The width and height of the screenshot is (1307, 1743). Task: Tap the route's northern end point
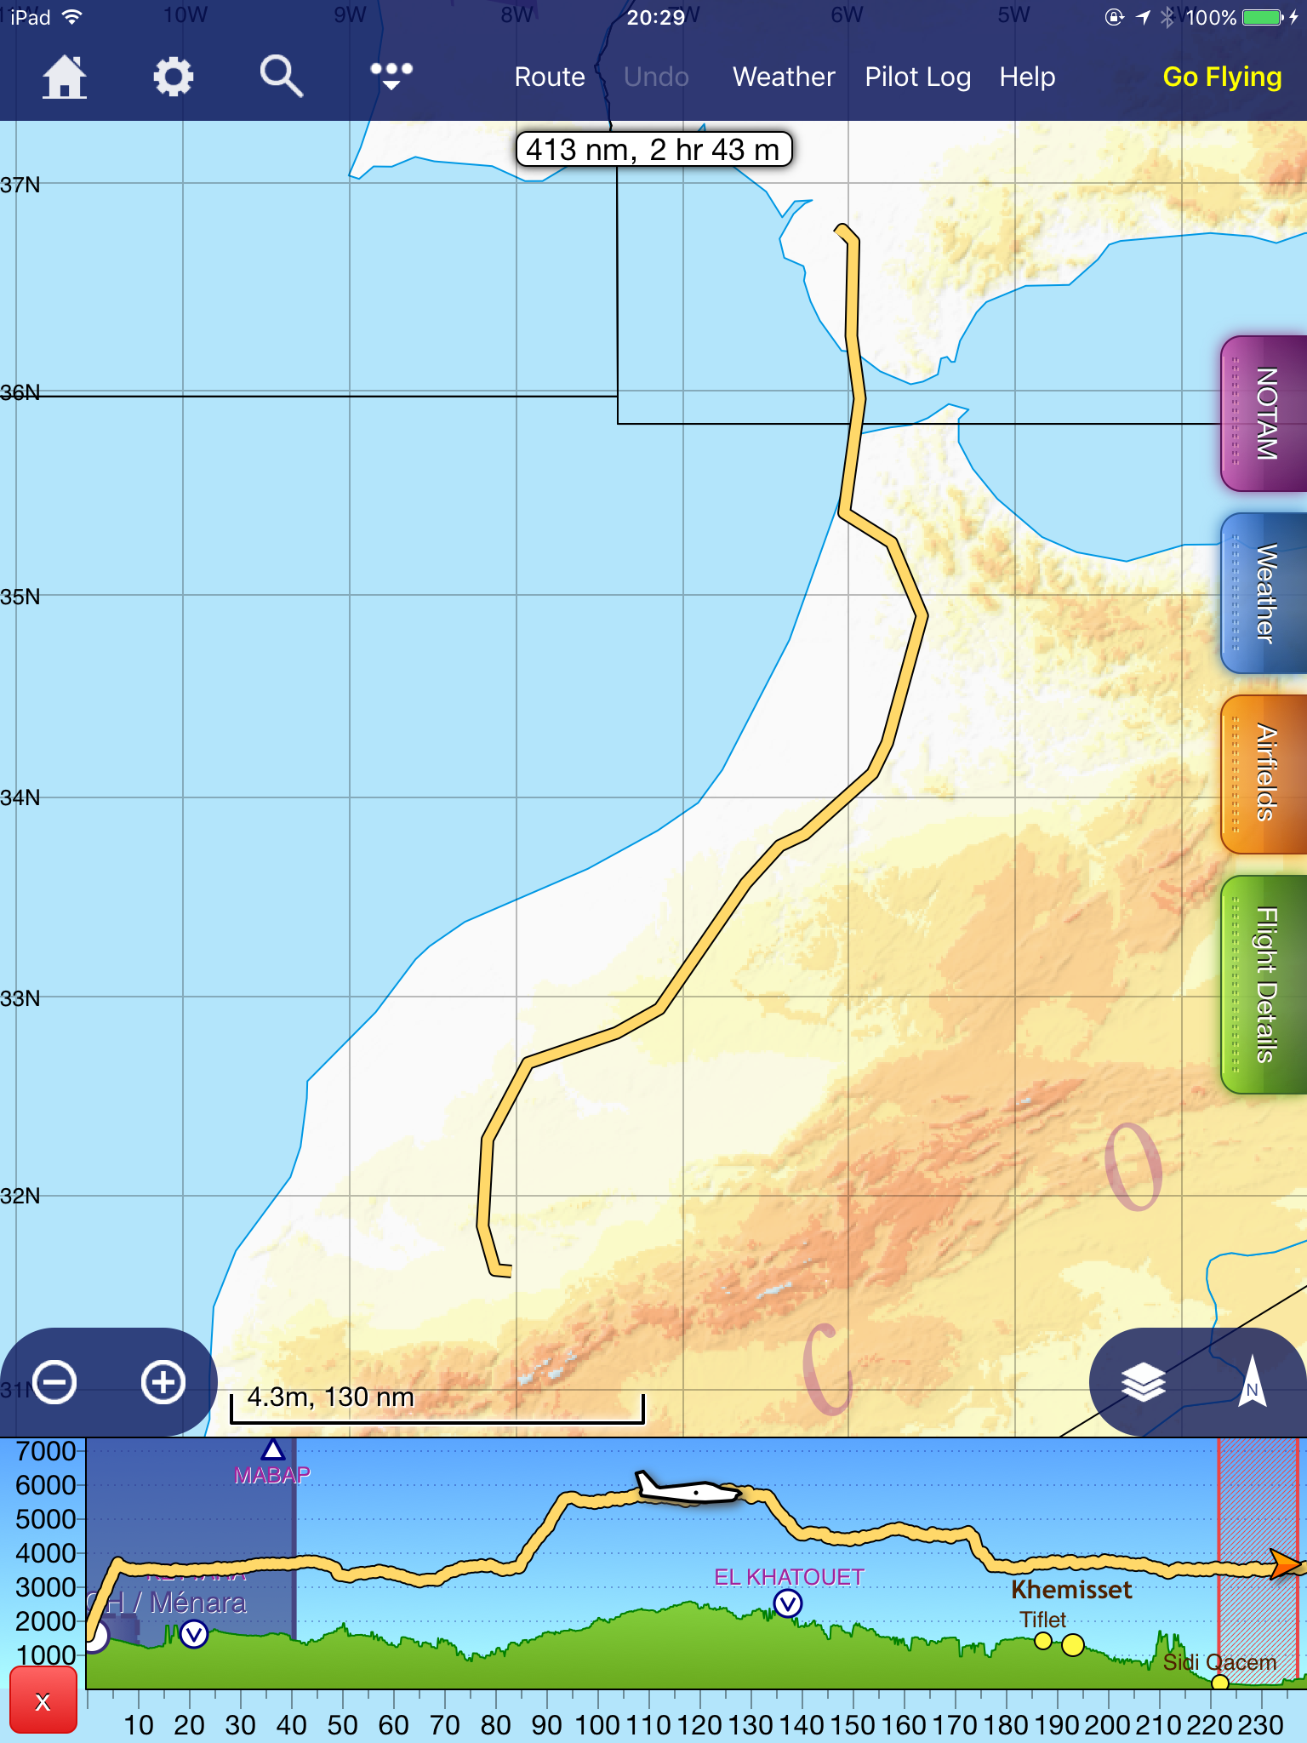[841, 228]
